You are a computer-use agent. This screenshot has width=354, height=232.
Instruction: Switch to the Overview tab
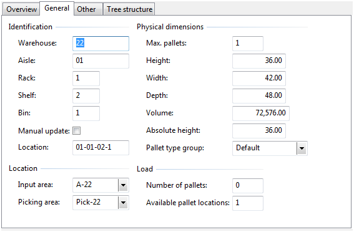[21, 9]
